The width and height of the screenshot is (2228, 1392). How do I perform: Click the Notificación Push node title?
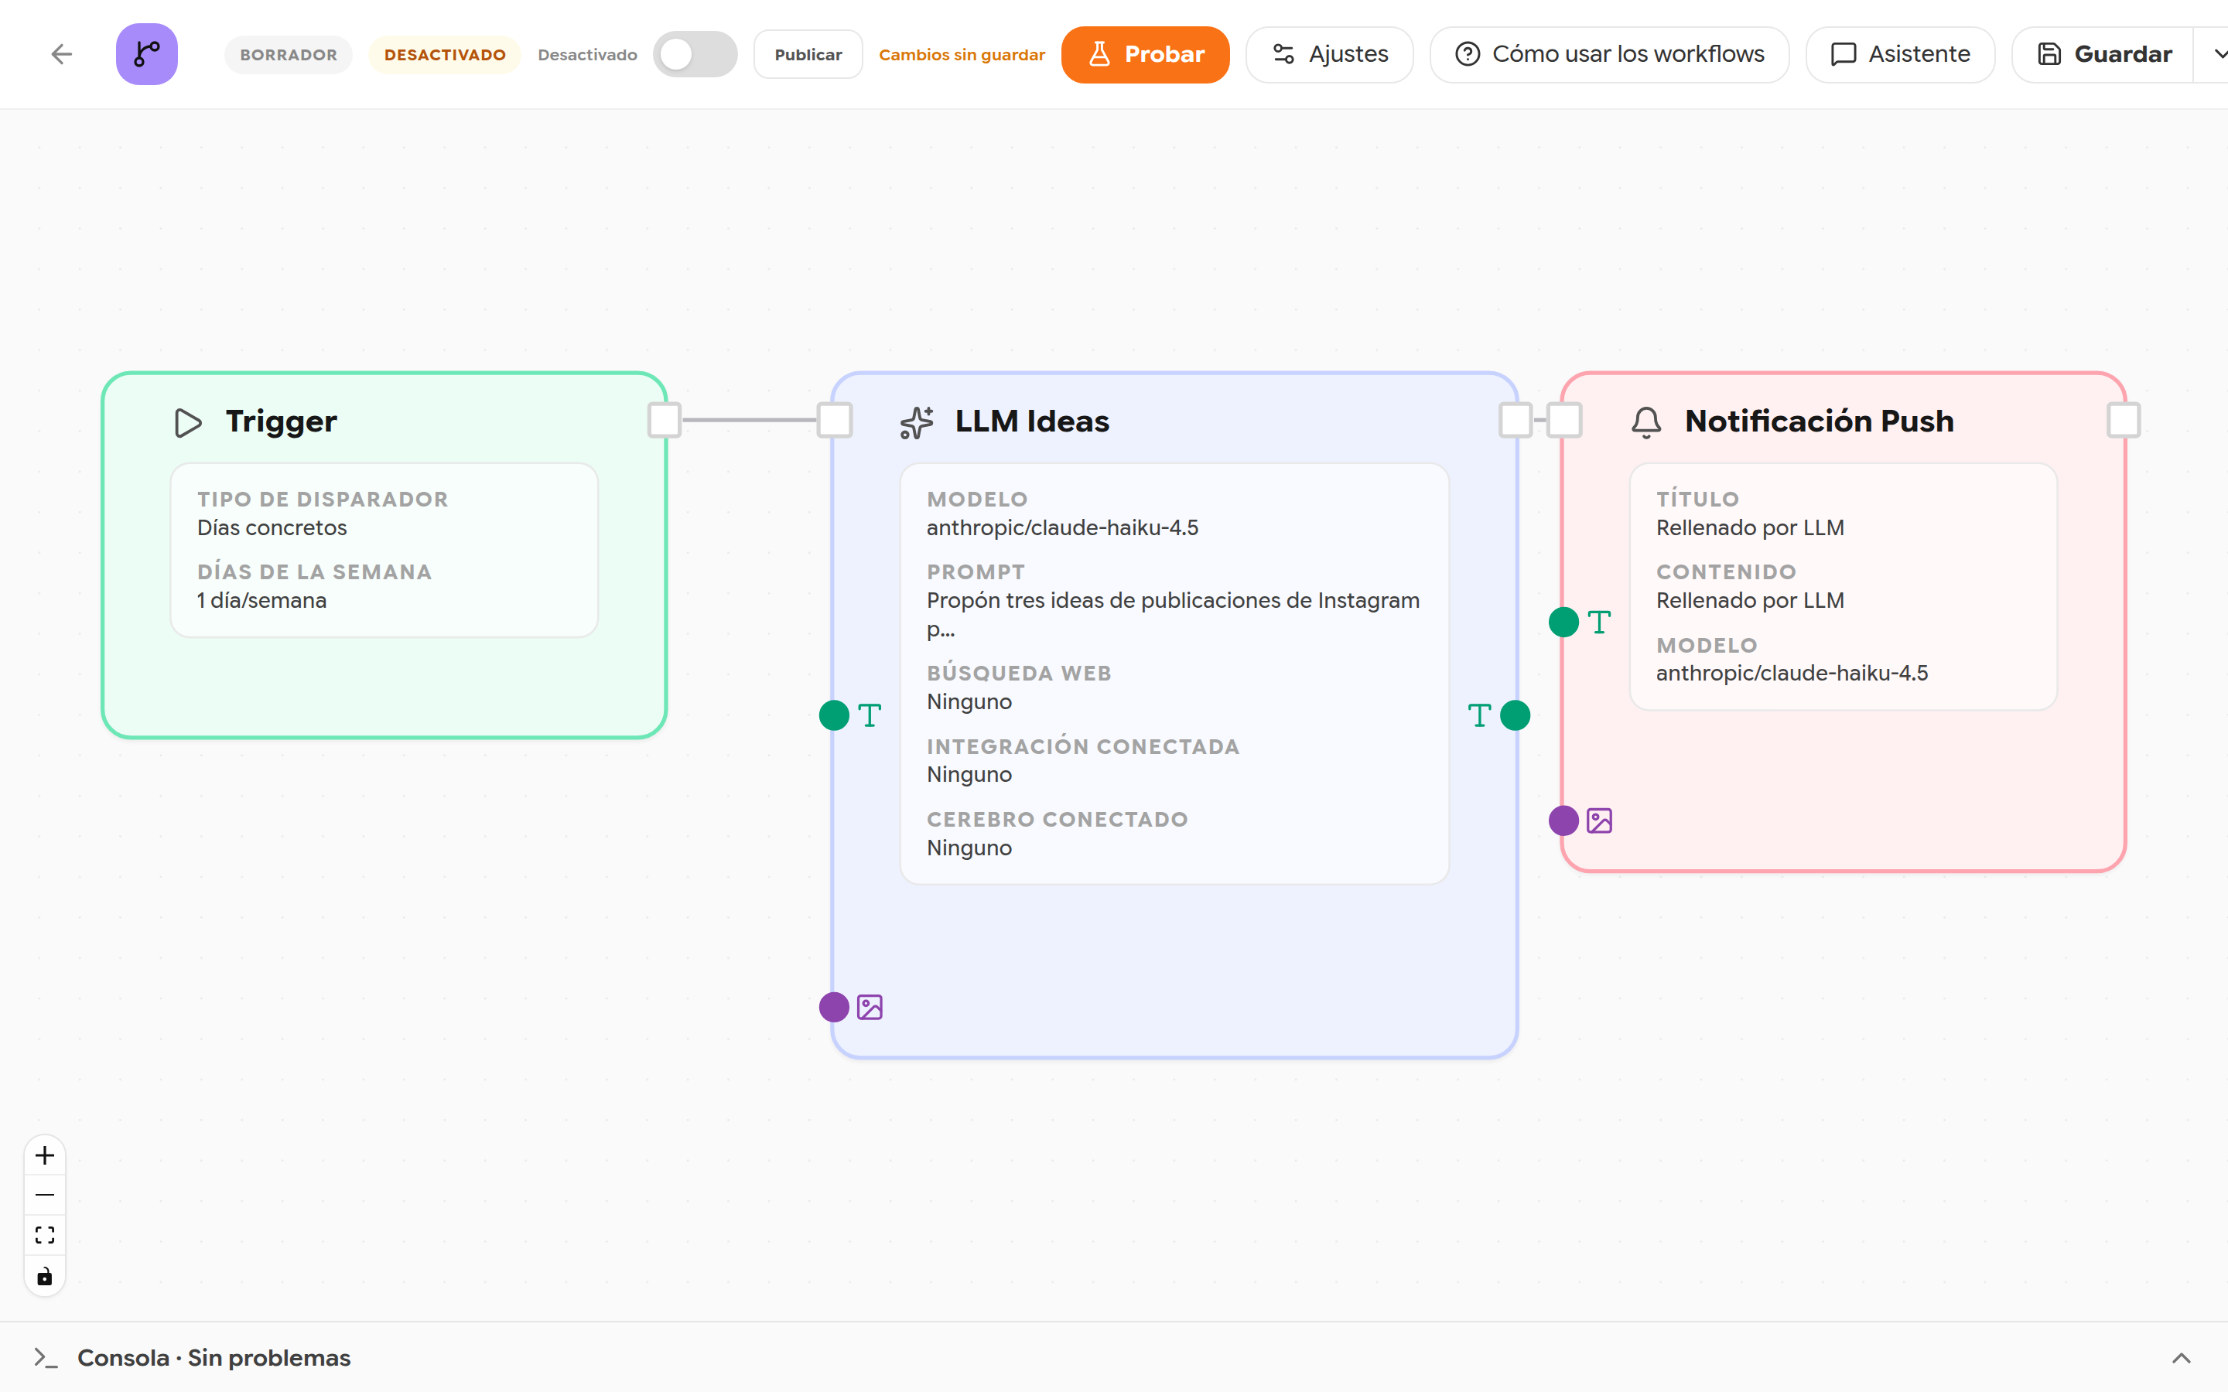click(1820, 421)
